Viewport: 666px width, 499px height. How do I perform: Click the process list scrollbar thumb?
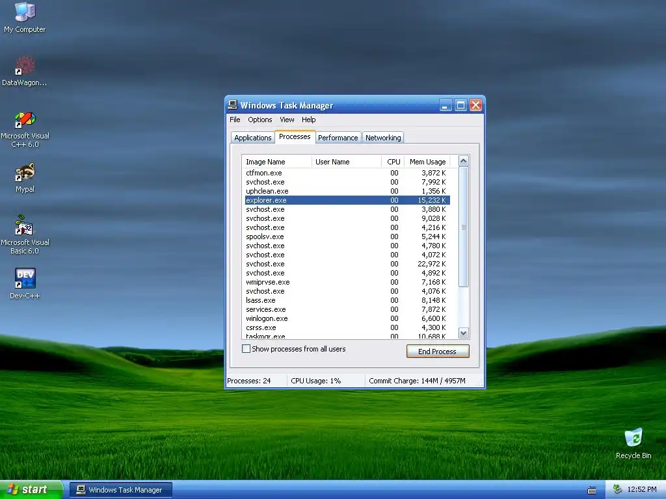click(463, 227)
